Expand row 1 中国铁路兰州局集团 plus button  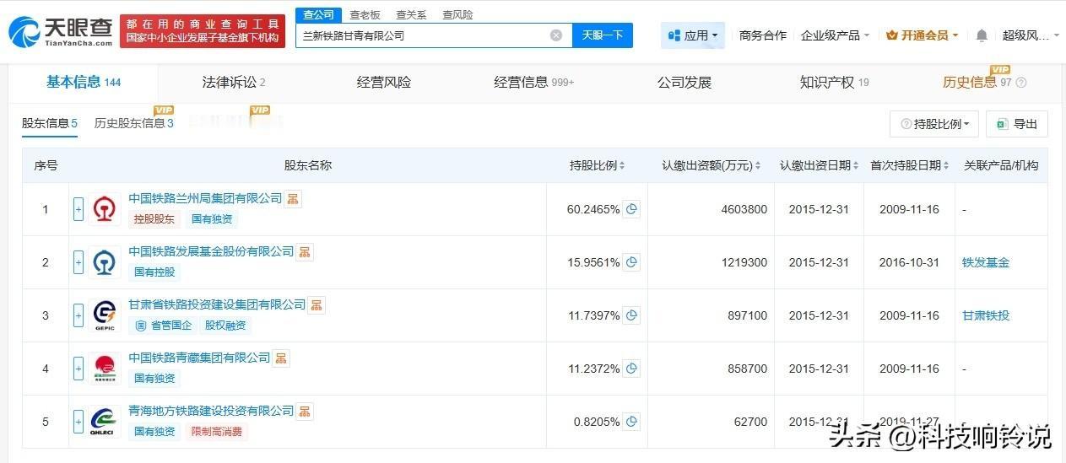[78, 209]
